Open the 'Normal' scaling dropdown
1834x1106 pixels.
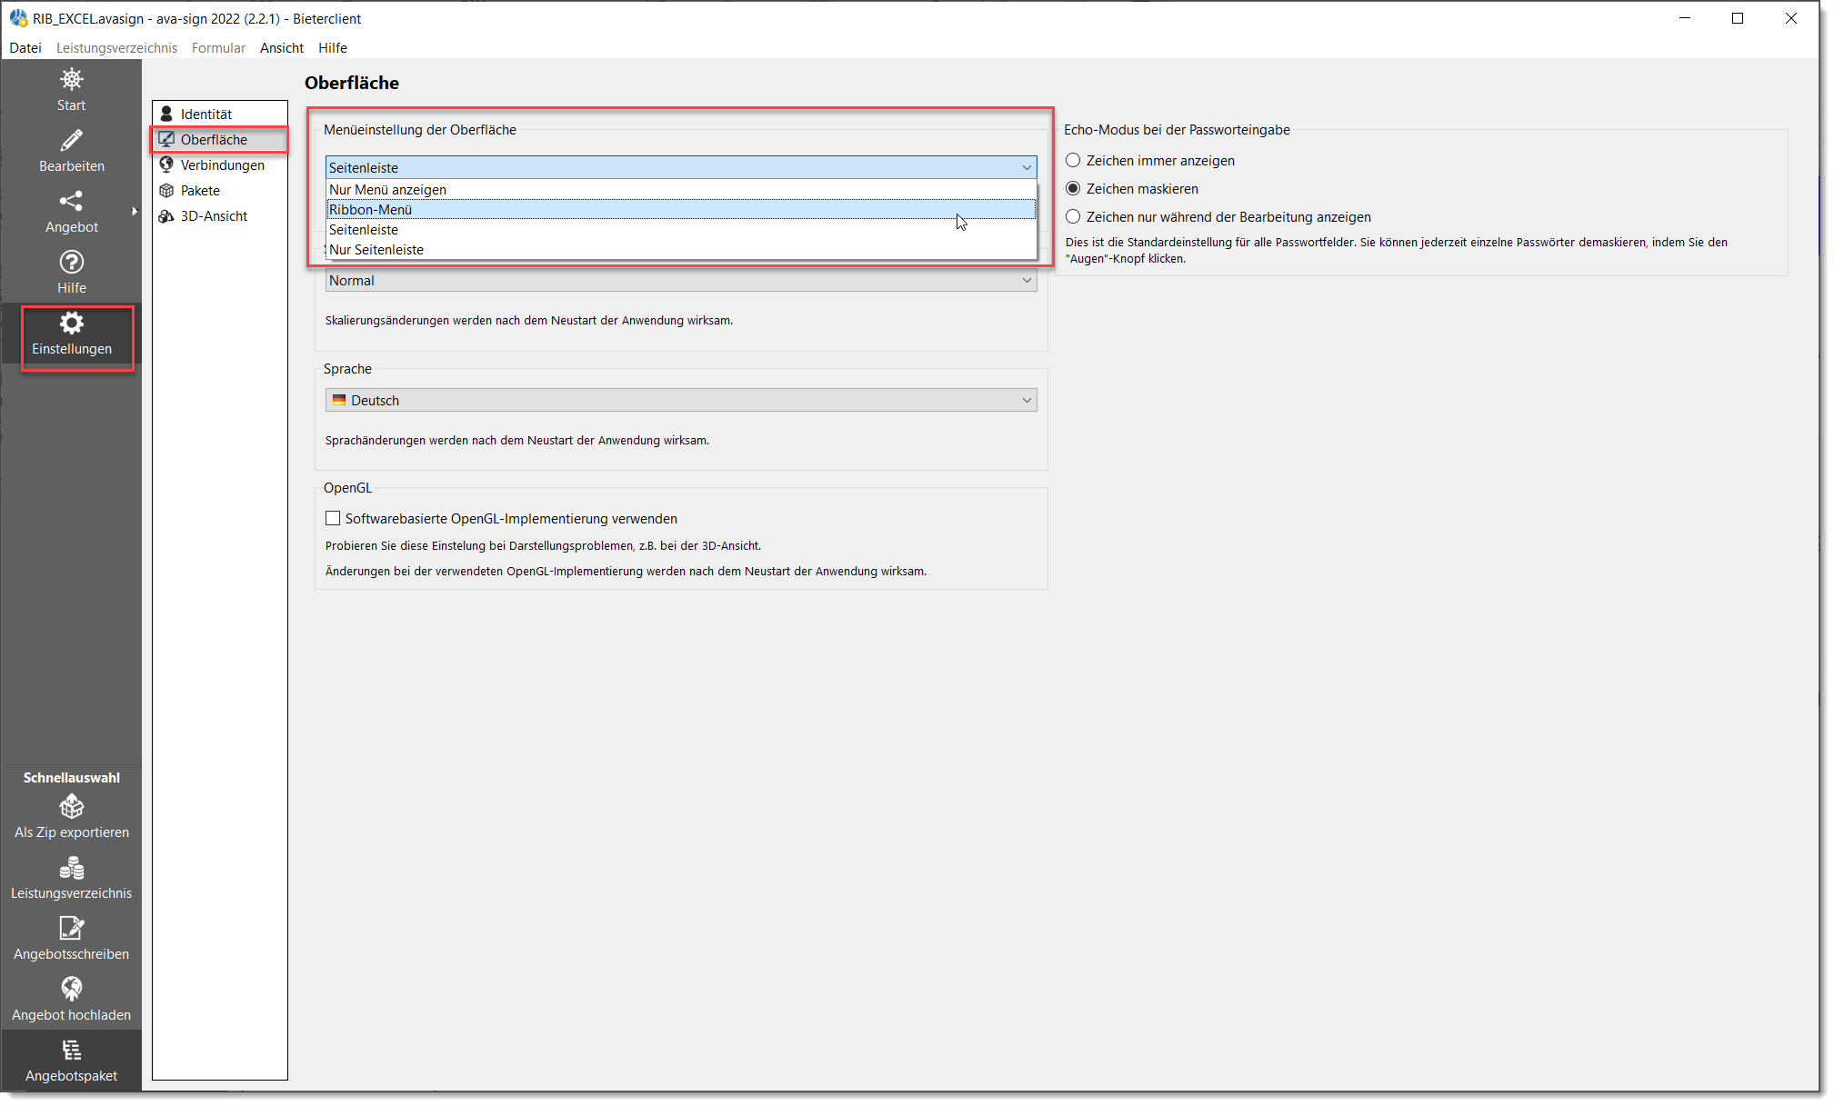click(x=681, y=280)
